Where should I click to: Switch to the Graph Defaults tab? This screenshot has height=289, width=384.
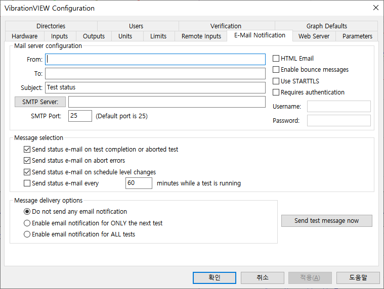coord(326,26)
